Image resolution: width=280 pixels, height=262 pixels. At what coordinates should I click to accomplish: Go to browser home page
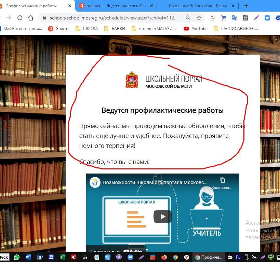click(31, 18)
